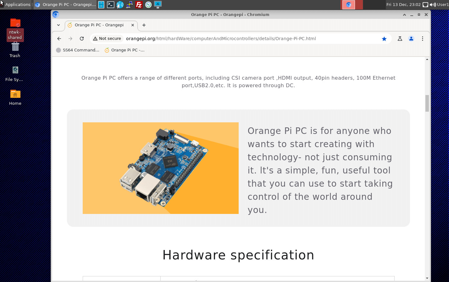Start the screenshot tool from the taskbar

click(x=158, y=4)
